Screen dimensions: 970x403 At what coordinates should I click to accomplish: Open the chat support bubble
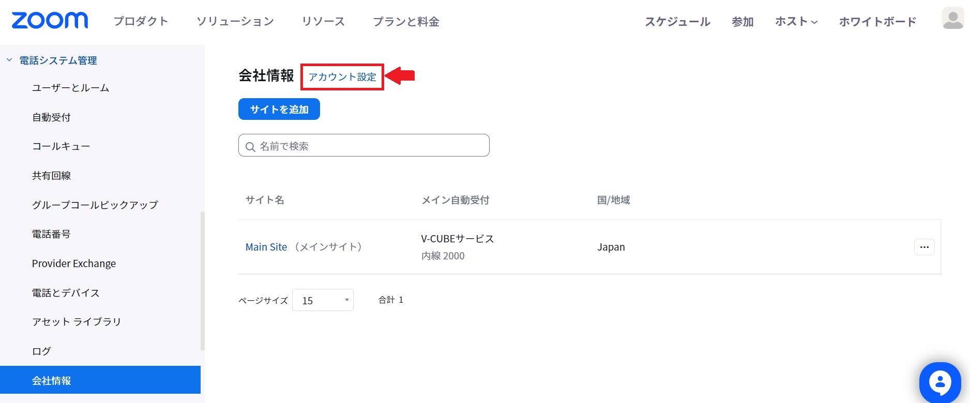coord(939,382)
